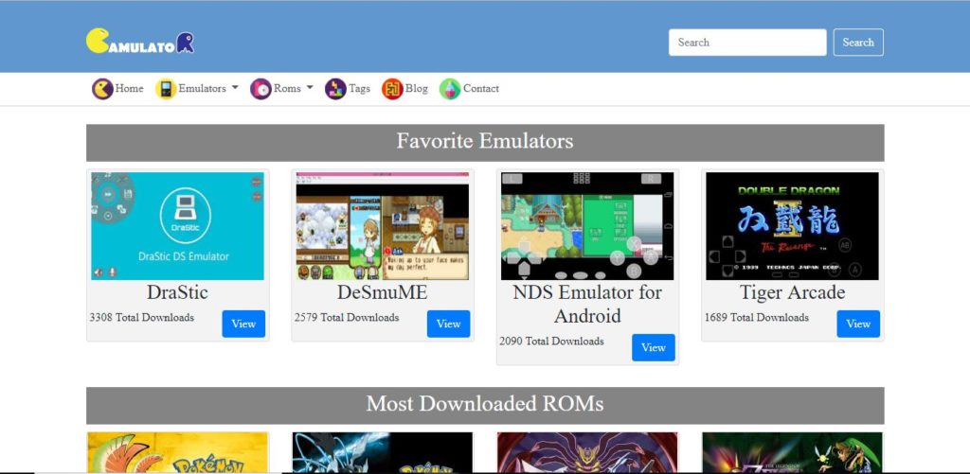Open the Double Dragon Tiger Arcade thumbnail

pos(792,226)
